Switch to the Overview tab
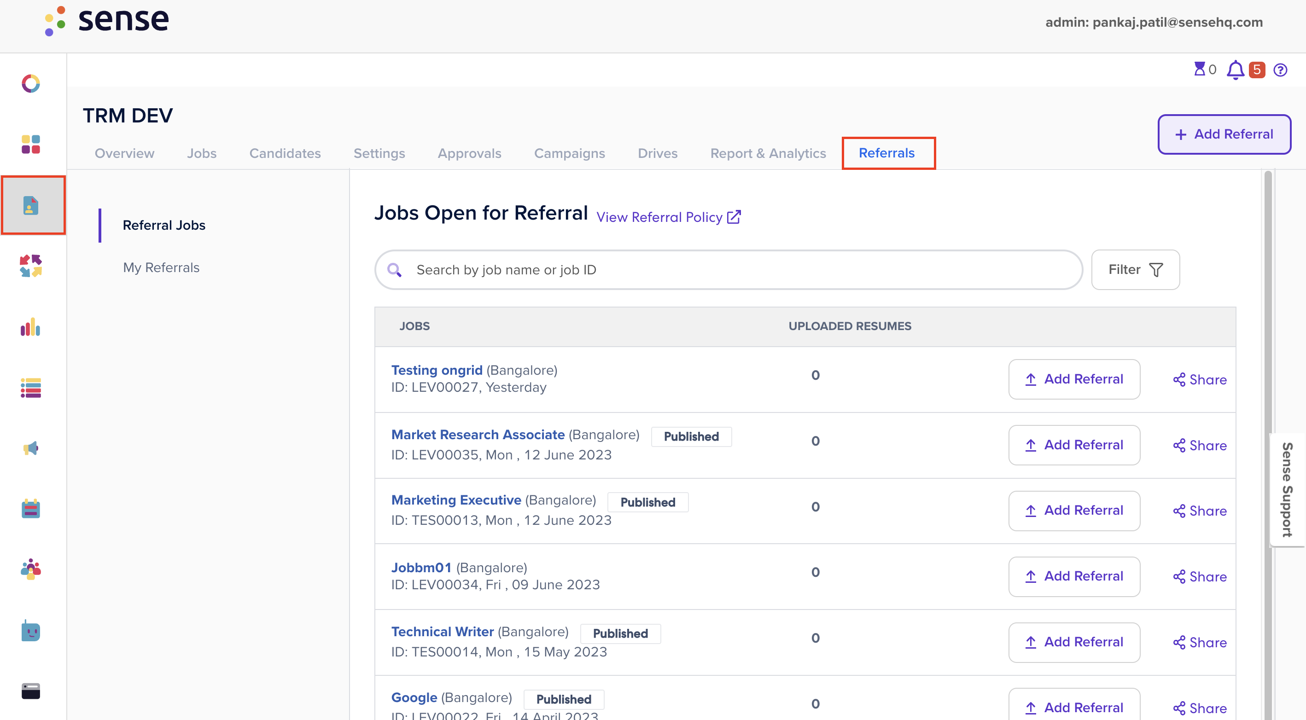 pyautogui.click(x=125, y=153)
